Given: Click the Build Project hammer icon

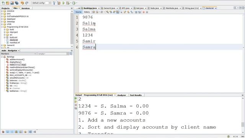Looking at the screenshot, I should pyautogui.click(x=54, y=3).
